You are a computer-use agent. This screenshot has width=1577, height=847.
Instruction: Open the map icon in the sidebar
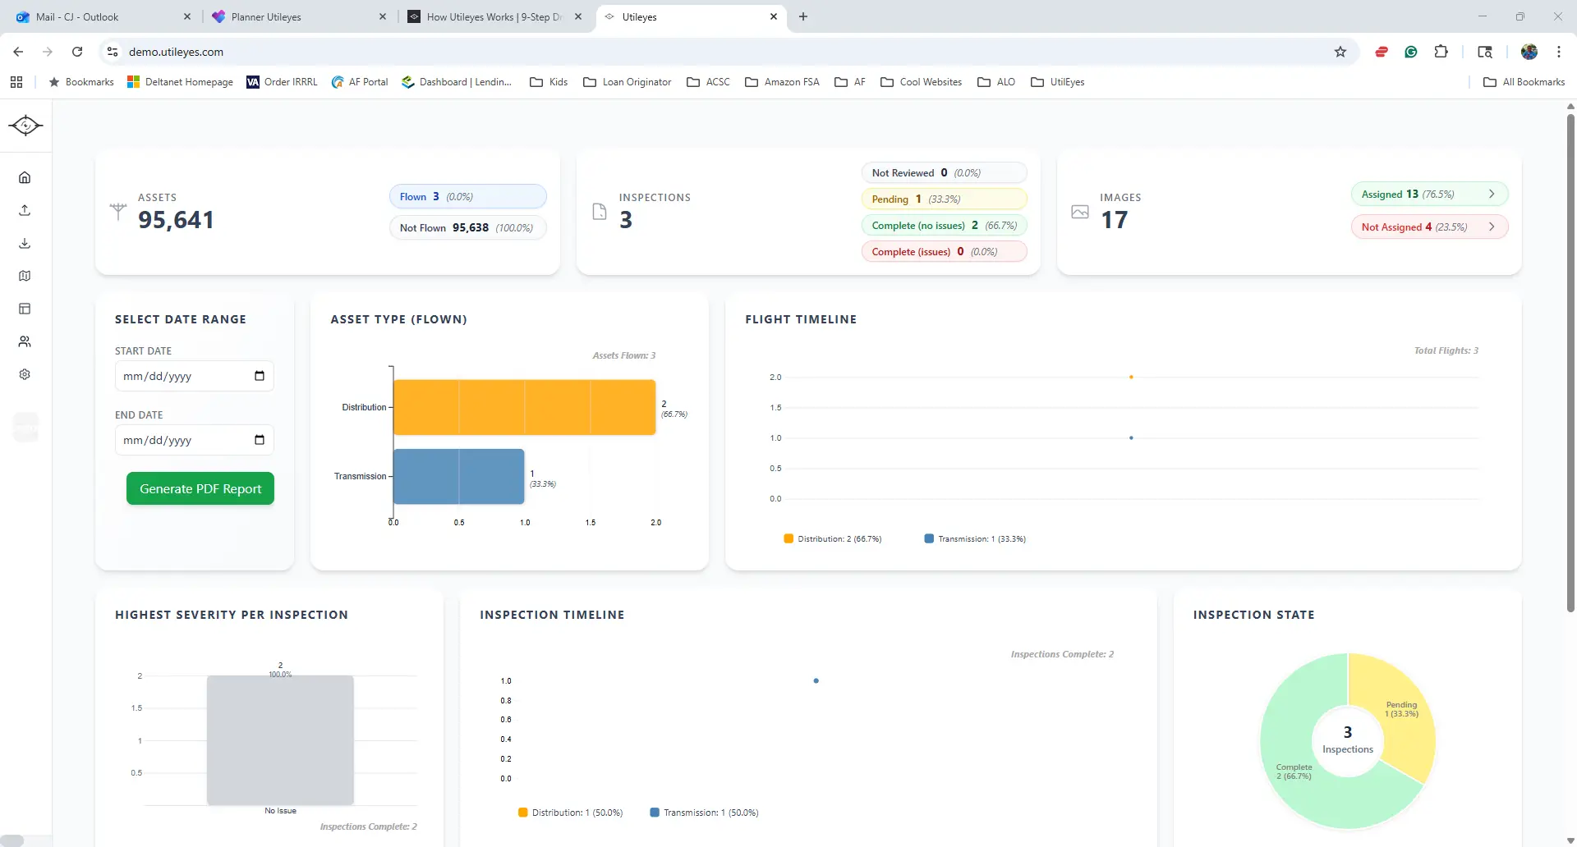[25, 276]
